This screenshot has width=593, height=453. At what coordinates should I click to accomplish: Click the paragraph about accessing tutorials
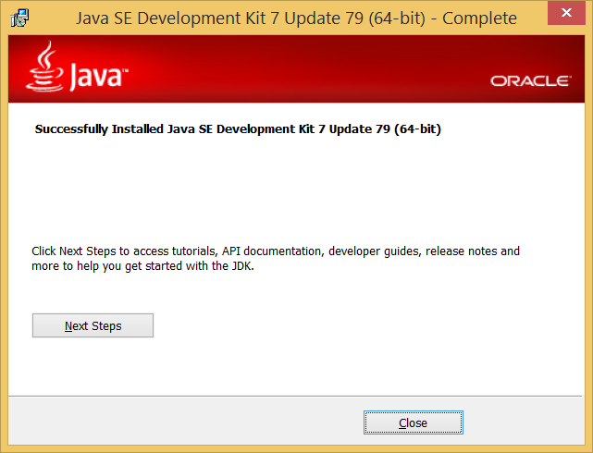pos(276,259)
